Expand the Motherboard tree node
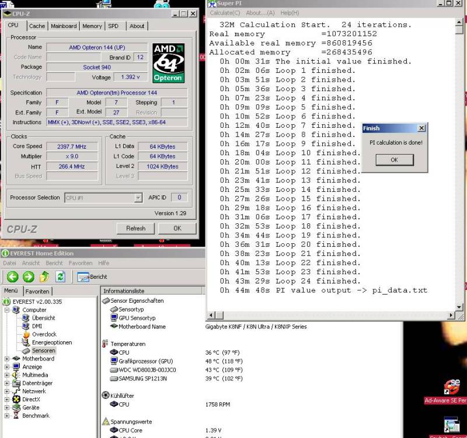467x438 pixels. [x=7, y=359]
